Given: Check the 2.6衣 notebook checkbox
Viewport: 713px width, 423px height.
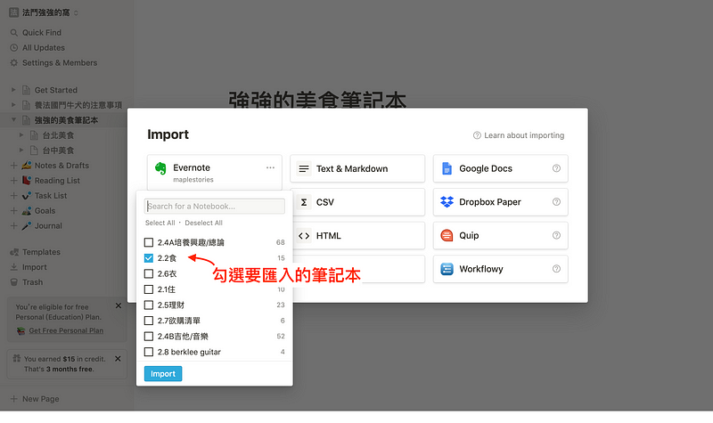Looking at the screenshot, I should (149, 273).
